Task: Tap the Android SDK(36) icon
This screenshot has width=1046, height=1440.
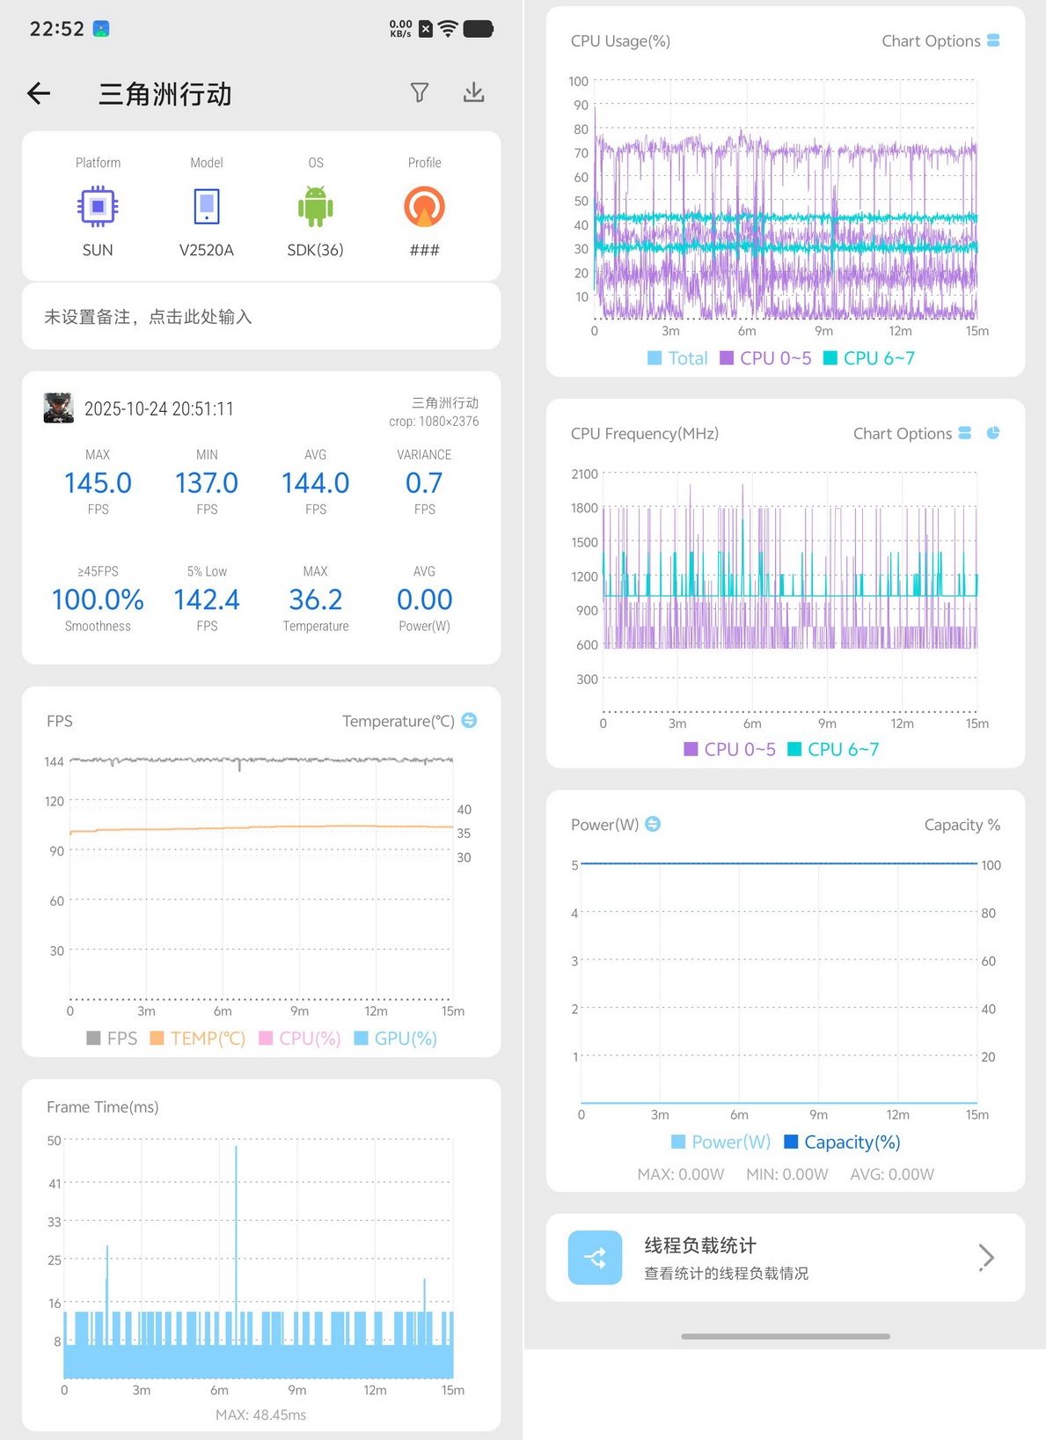Action: coord(315,207)
